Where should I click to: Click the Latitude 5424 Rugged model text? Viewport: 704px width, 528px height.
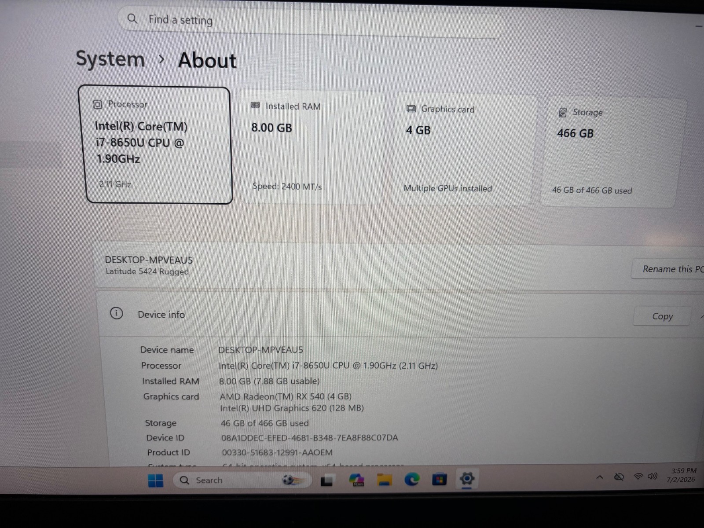tap(147, 271)
